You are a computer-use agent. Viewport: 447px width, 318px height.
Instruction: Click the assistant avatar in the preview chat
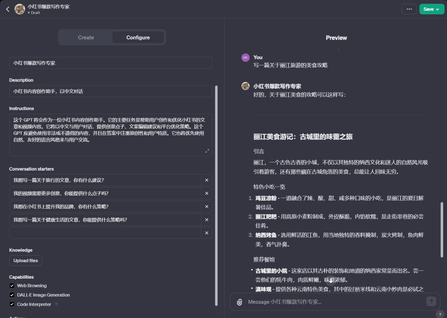tap(245, 86)
